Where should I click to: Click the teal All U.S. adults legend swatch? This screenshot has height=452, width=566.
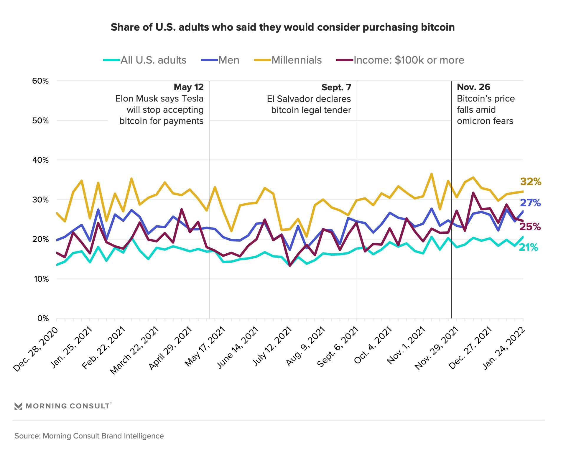tap(111, 60)
